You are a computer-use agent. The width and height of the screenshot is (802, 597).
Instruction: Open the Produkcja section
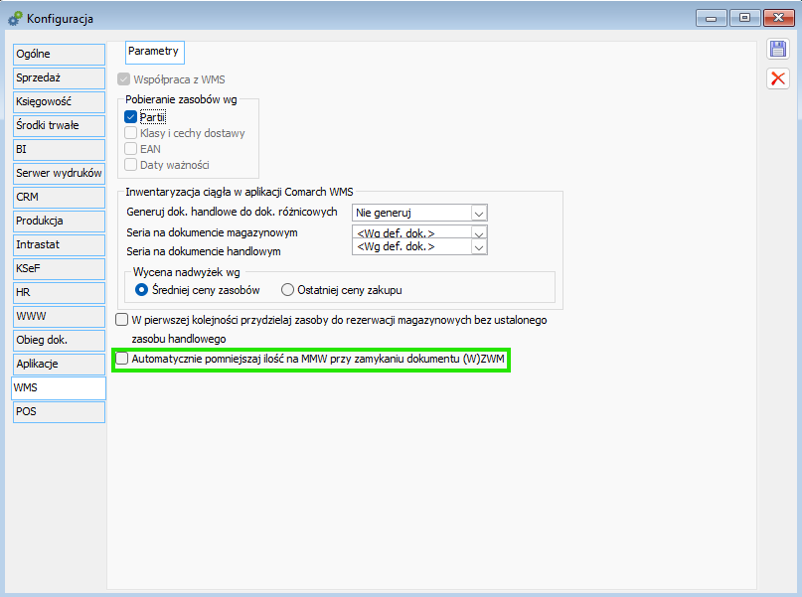coord(59,222)
